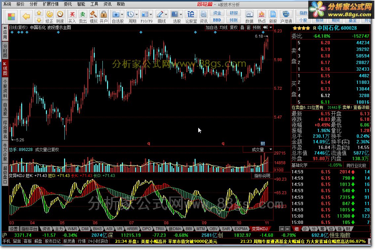375x250 pixels.
Task: Open the 帮助 menu
Action: pyautogui.click(x=121, y=4)
